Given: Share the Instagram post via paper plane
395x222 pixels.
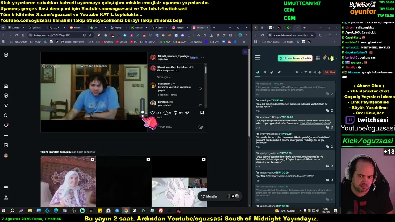Looking at the screenshot, I should pos(187,113).
